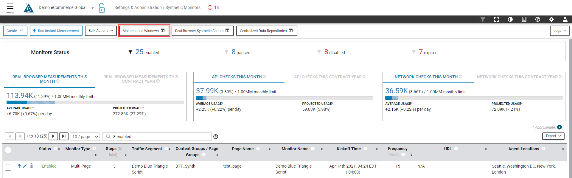The height and width of the screenshot is (178, 572).
Task: Open the settings gear icon
Action: click(551, 19)
